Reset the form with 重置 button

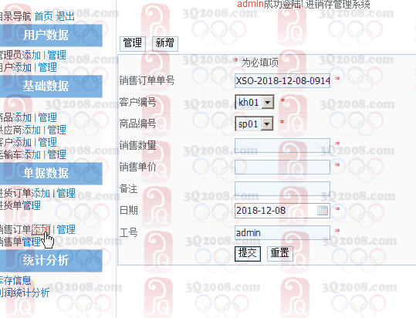coord(280,254)
